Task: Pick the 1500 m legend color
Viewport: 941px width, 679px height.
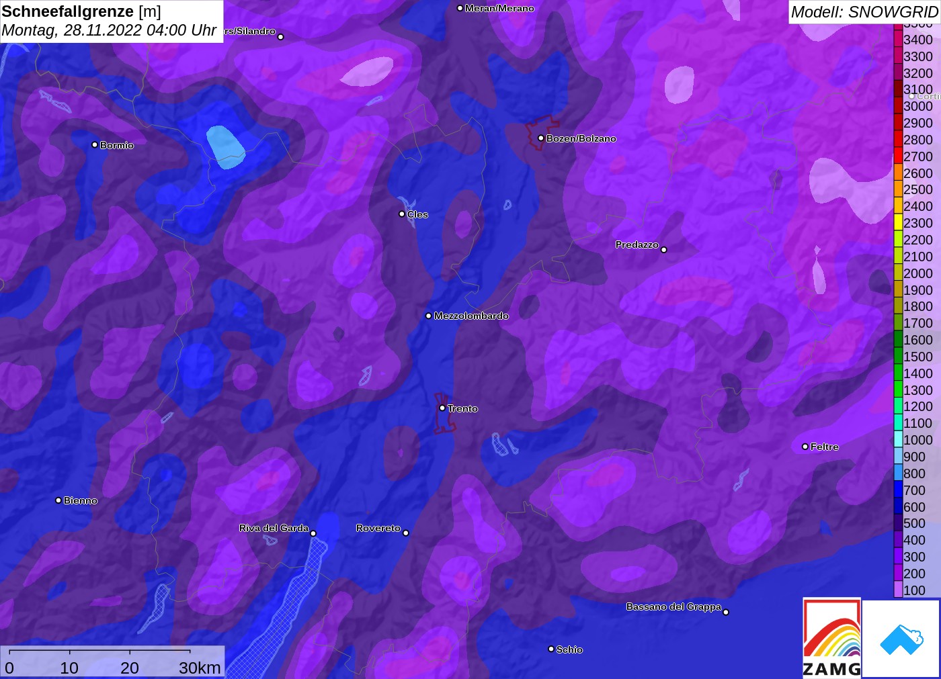Action: pyautogui.click(x=898, y=357)
